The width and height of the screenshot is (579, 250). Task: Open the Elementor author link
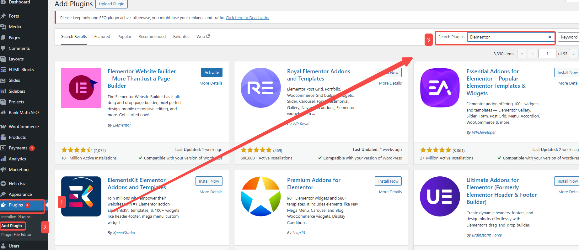122,125
